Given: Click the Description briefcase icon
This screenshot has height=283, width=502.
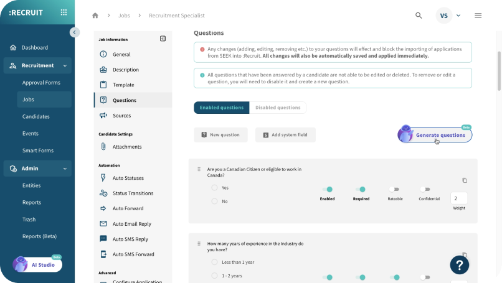Looking at the screenshot, I should pyautogui.click(x=103, y=70).
